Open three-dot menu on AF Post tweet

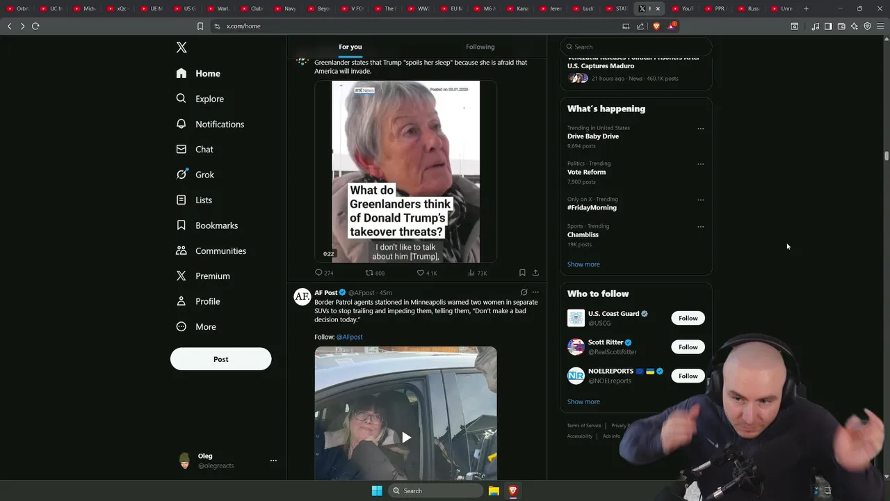pos(535,292)
